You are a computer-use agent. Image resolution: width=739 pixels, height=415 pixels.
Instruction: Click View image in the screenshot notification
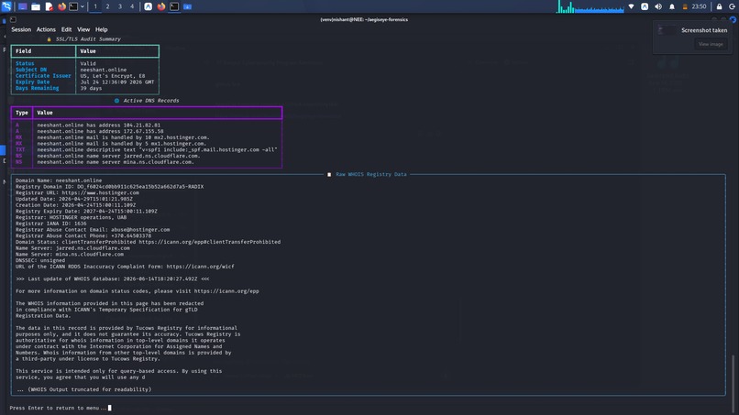click(711, 44)
